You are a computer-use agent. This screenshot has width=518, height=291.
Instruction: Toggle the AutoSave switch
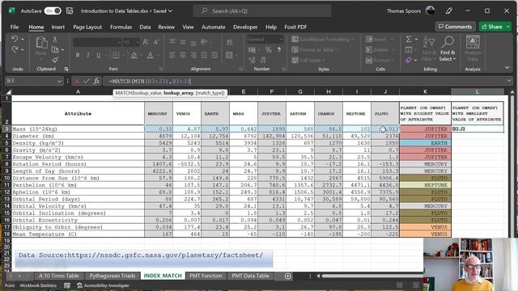point(53,11)
